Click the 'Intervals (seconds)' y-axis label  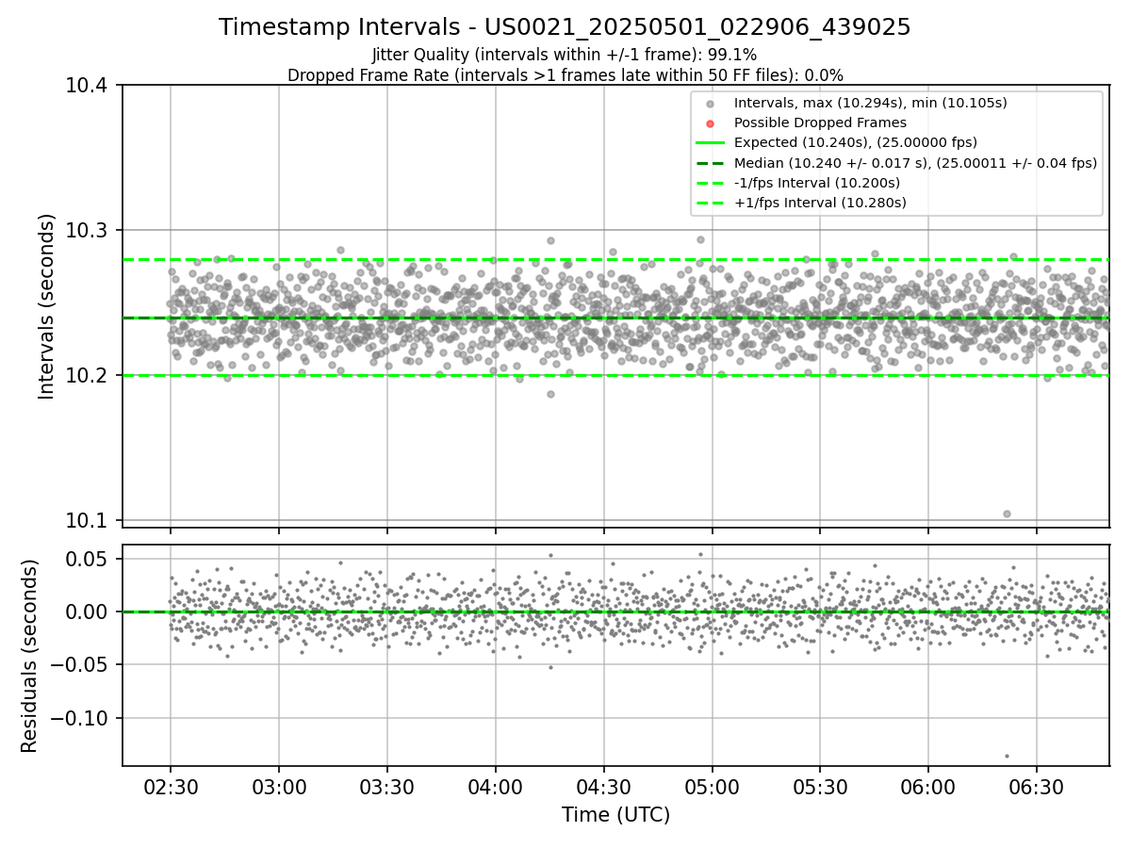[x=47, y=306]
